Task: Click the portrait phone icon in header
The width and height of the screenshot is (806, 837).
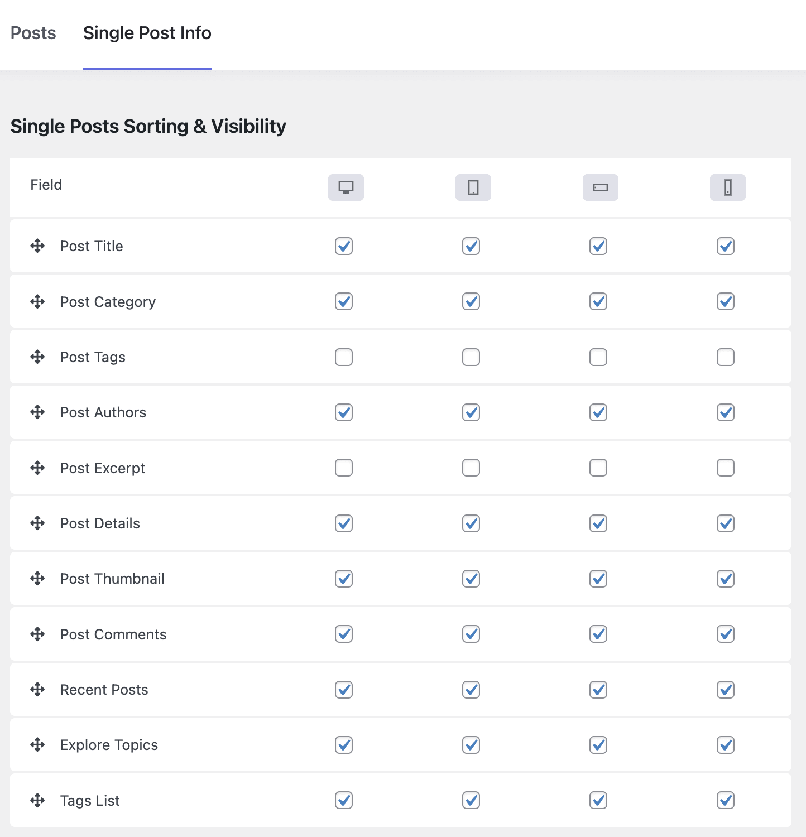Action: point(727,187)
